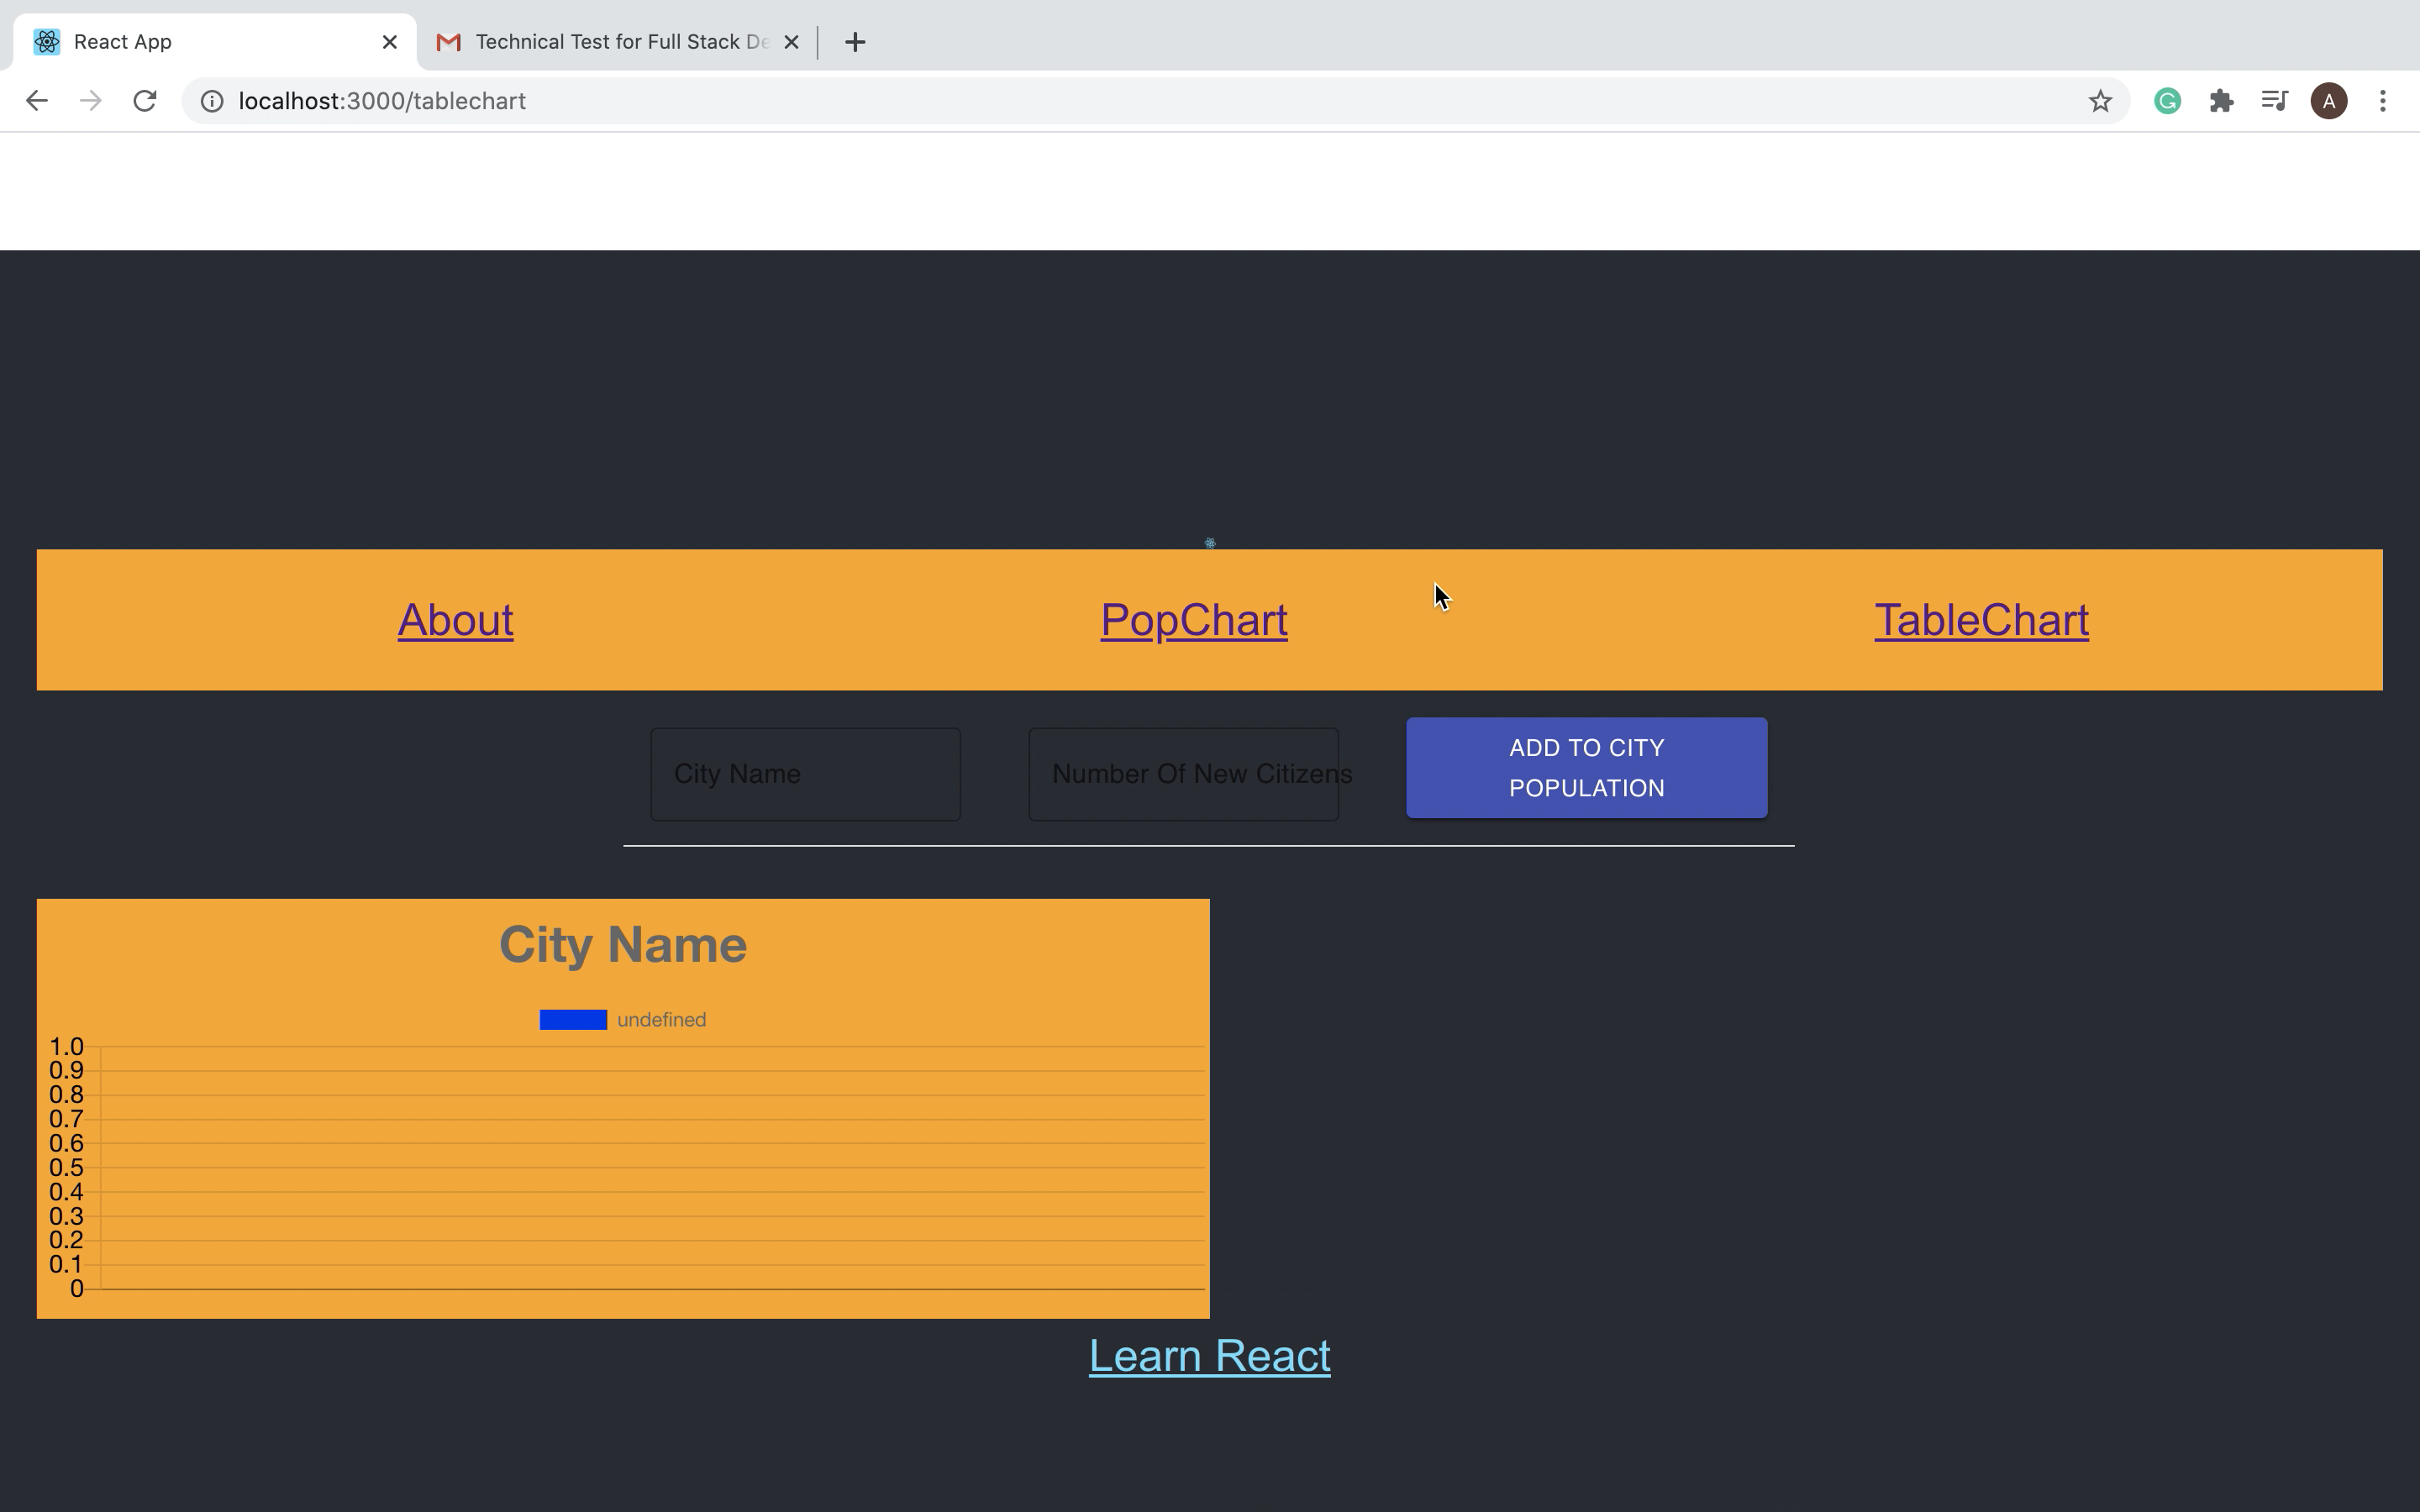Navigate to the About page
The width and height of the screenshot is (2420, 1512).
pos(455,619)
